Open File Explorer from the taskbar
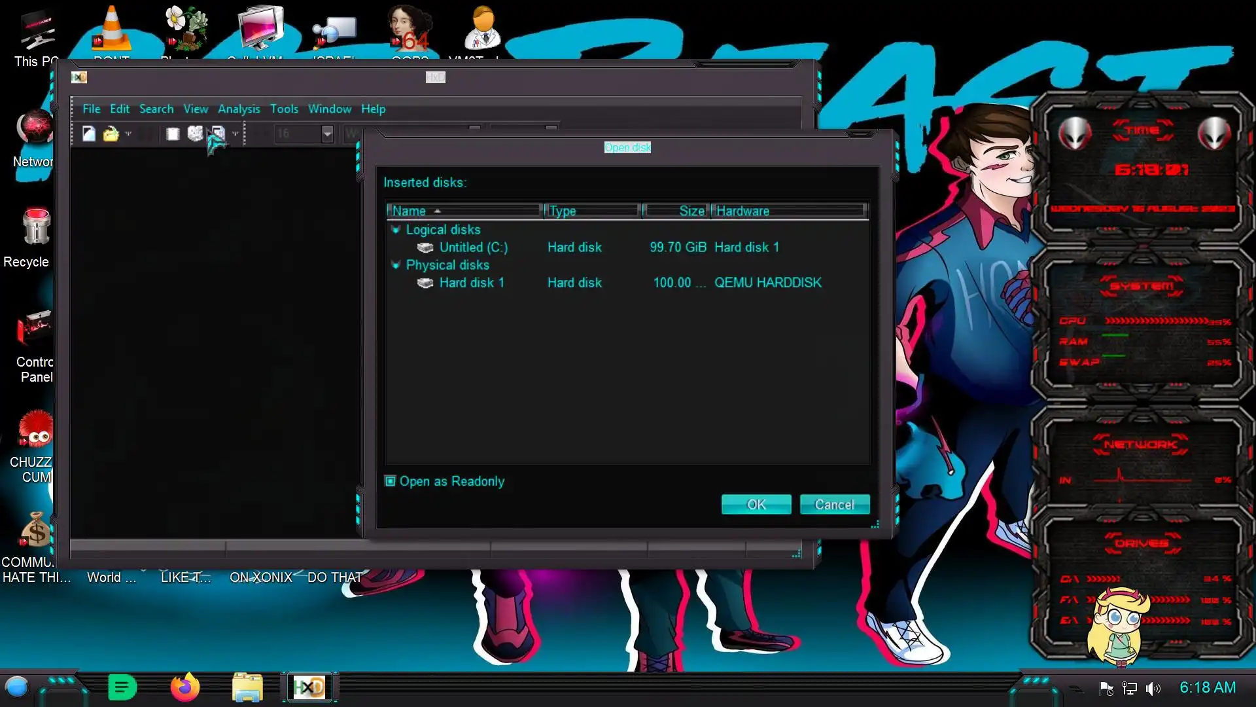This screenshot has height=707, width=1256. 247,687
